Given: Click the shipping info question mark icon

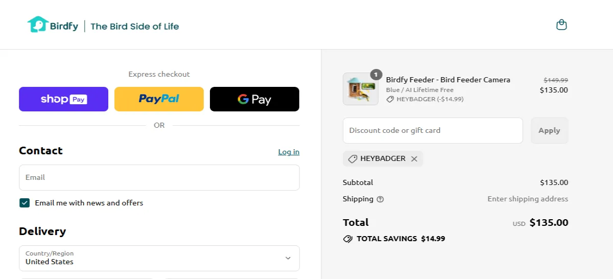Looking at the screenshot, I should point(380,199).
